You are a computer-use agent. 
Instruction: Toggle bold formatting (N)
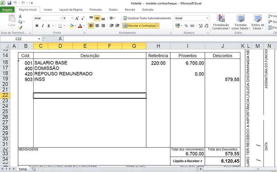click(37, 26)
